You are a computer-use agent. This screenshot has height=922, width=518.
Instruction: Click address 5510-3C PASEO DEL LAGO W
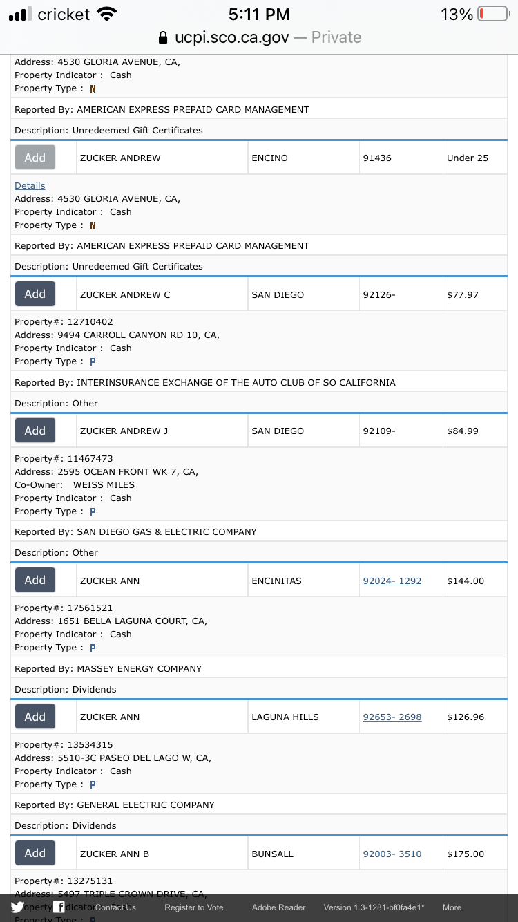coord(113,758)
